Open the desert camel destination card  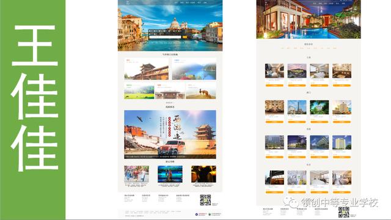coord(201,91)
